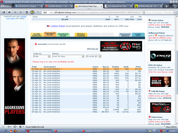Click the Hollywood Poker sidebar link
178x133 pixels.
157,33
